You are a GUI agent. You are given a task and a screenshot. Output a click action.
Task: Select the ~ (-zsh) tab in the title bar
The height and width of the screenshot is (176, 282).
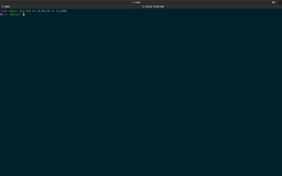coord(136,2)
